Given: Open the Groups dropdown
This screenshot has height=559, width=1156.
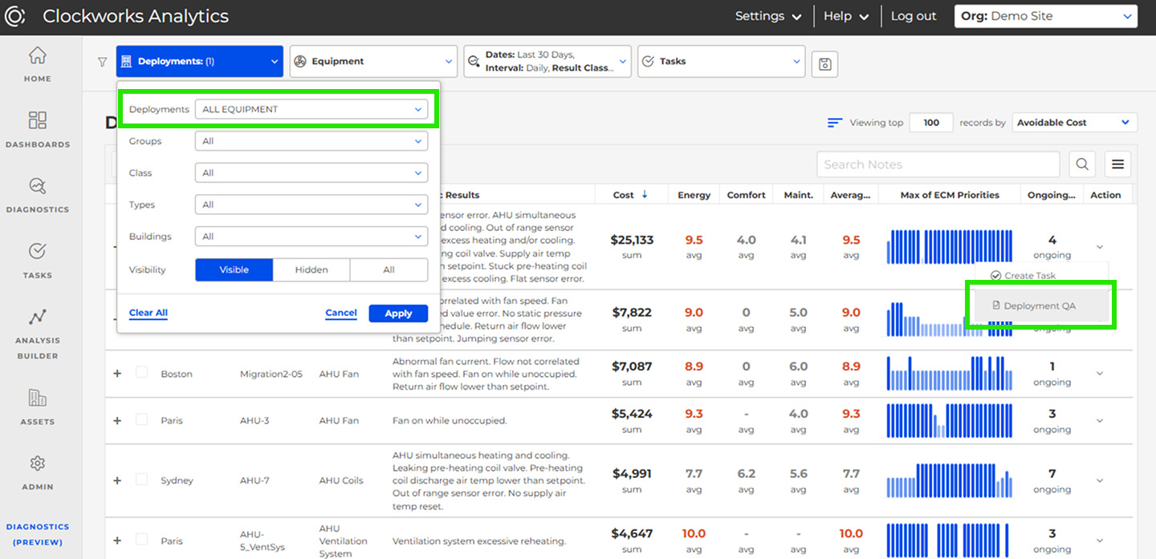Looking at the screenshot, I should pos(311,141).
